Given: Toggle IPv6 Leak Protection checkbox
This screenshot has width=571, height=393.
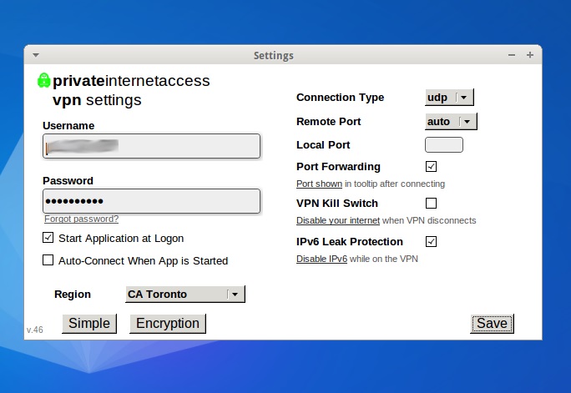Looking at the screenshot, I should tap(431, 242).
